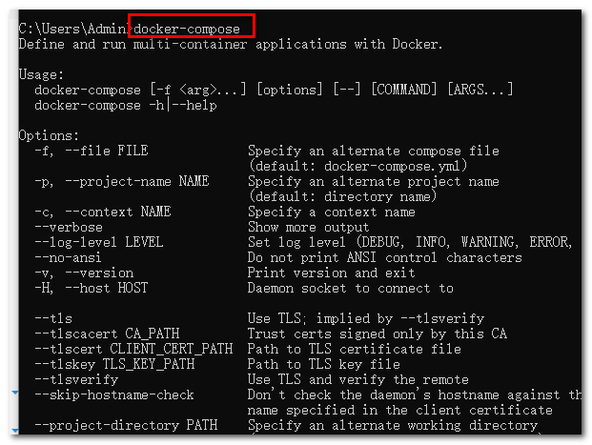This screenshot has height=445, width=592.
Task: Click the --tlskey TLS_KEY_PATH option
Action: click(114, 365)
